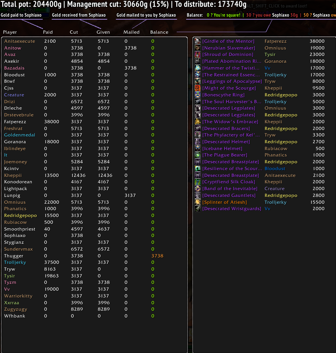Open the [Splinter of Atiesh] item link

[x=225, y=202]
